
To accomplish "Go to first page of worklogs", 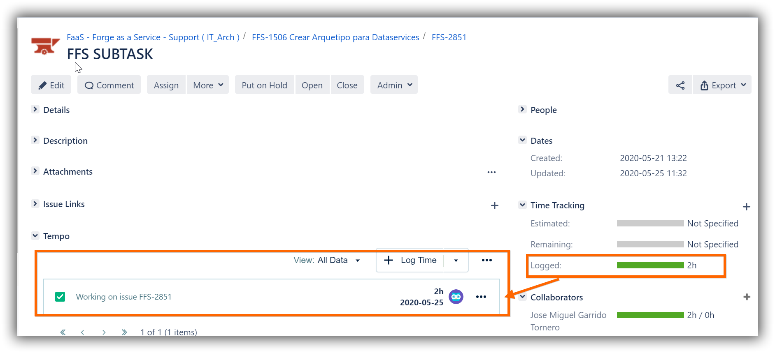I will (x=63, y=332).
